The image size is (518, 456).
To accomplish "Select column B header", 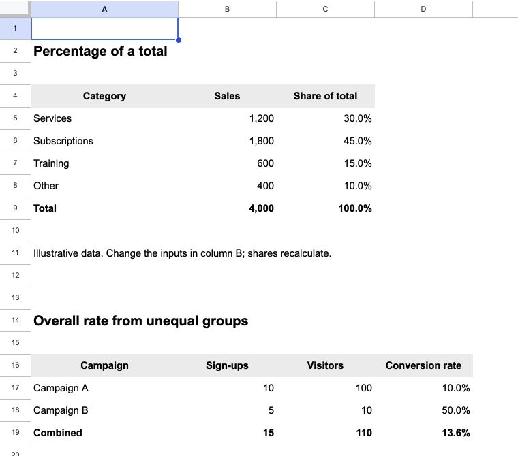I will [x=227, y=9].
